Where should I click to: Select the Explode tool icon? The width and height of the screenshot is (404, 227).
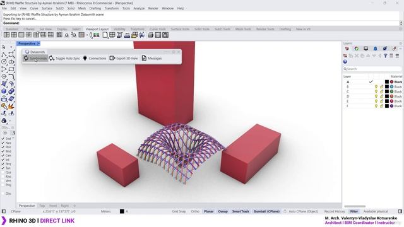[11, 106]
